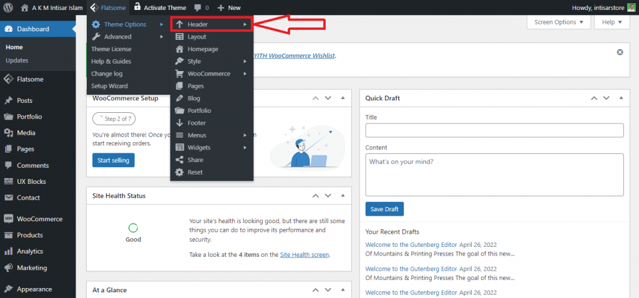
Task: Click into the Quick Draft Title field
Action: click(494, 130)
